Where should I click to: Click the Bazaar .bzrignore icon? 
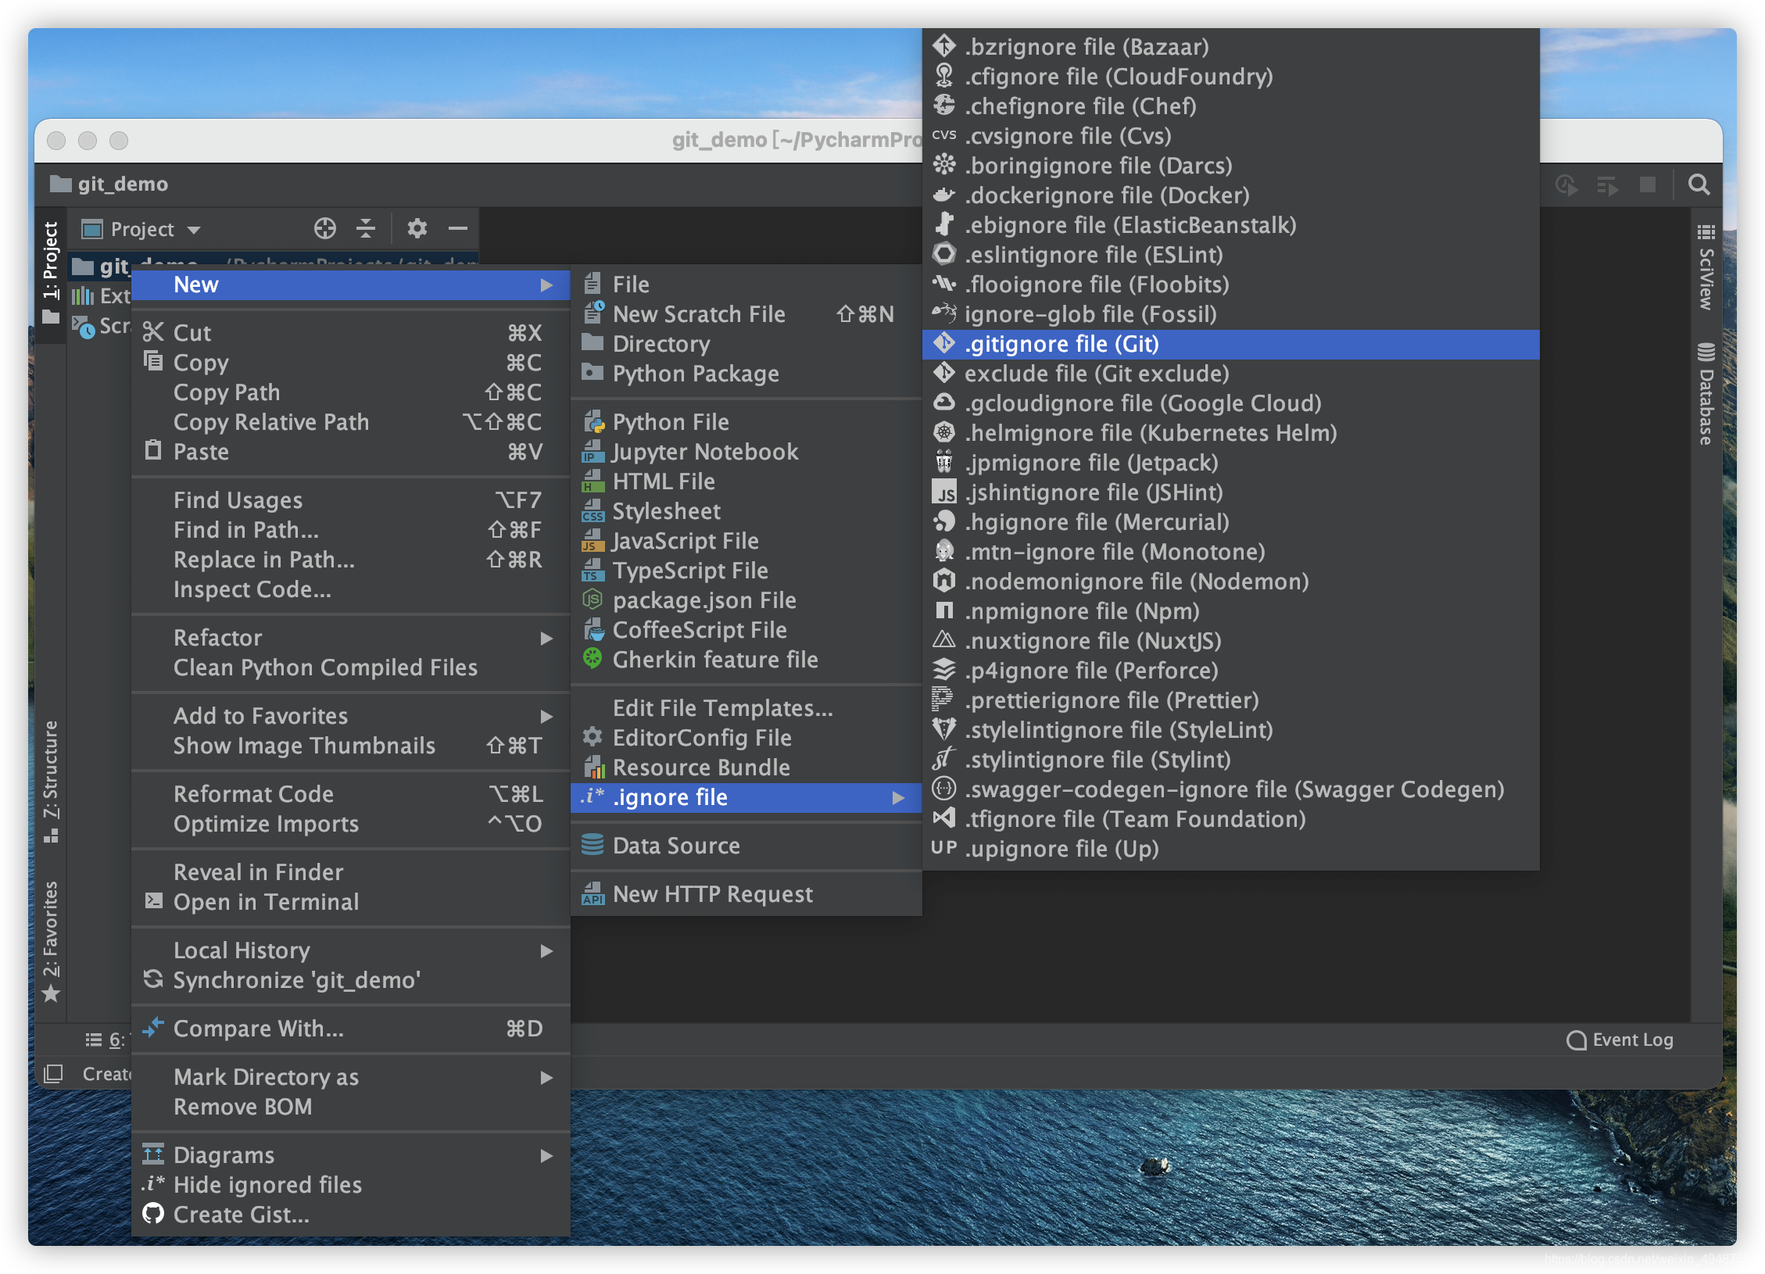(x=944, y=47)
